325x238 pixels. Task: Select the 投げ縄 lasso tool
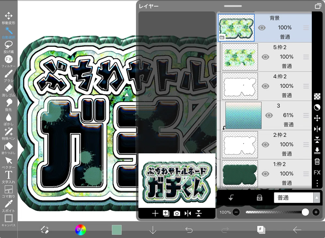(9, 47)
